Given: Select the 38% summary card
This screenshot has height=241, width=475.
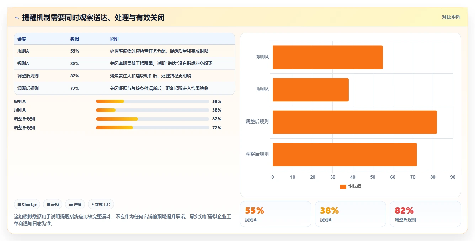Looking at the screenshot, I should [x=351, y=214].
